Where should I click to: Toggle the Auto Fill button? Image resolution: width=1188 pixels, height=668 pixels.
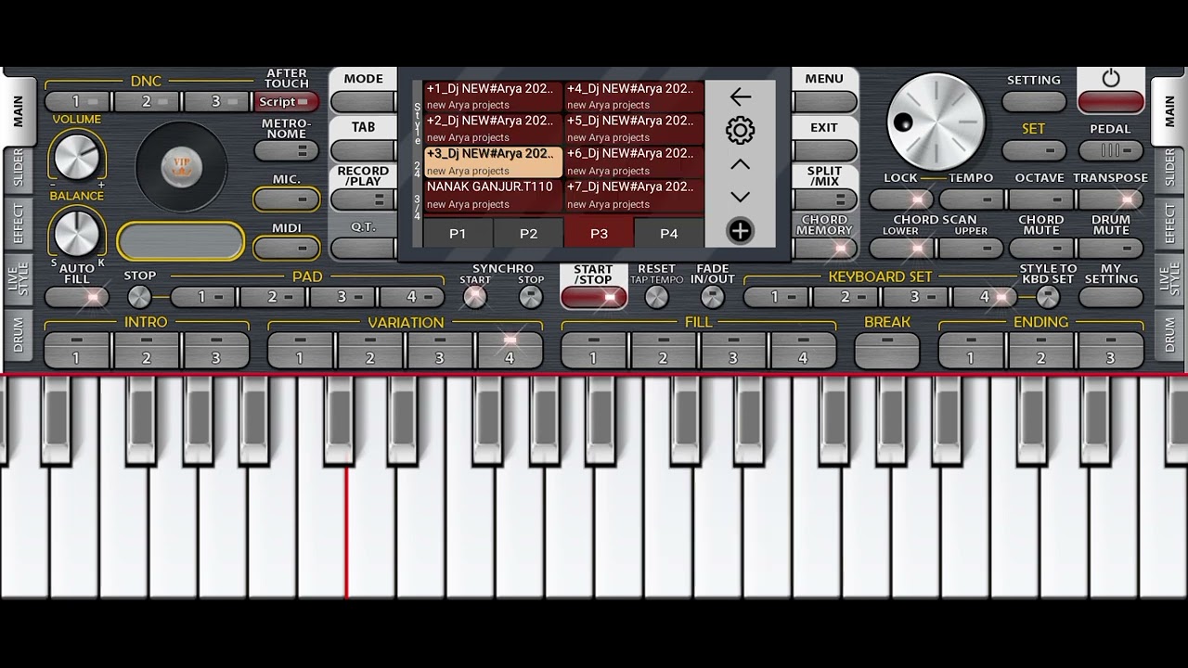point(77,297)
